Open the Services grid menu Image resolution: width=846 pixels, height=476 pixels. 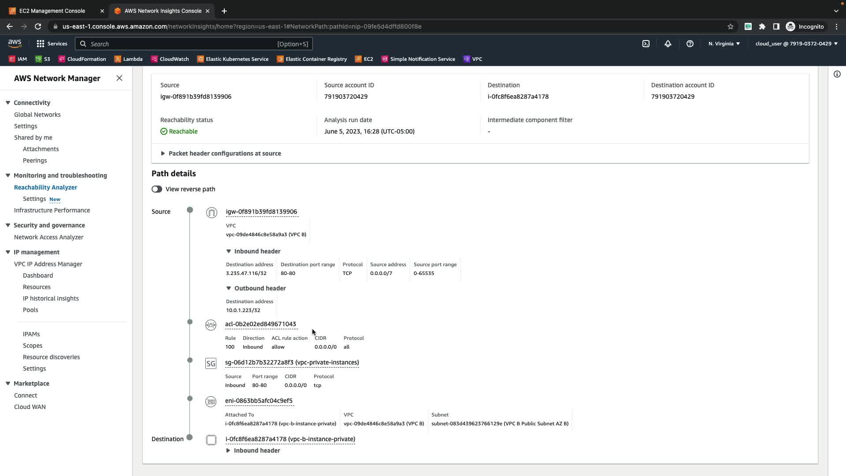(x=52, y=44)
